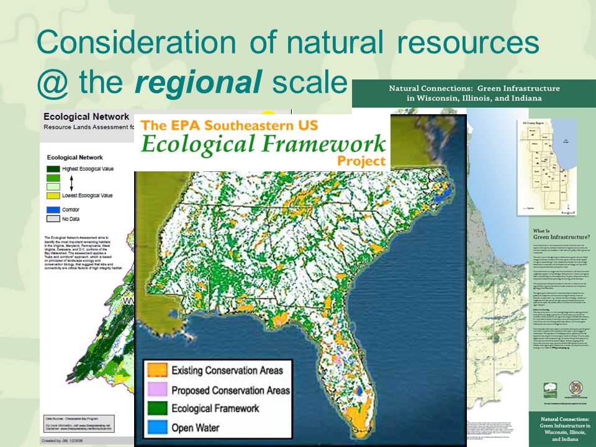Click the 'Created by JW, 1/23/08' footer
Viewport: 596px width, 447px height.
click(62, 441)
